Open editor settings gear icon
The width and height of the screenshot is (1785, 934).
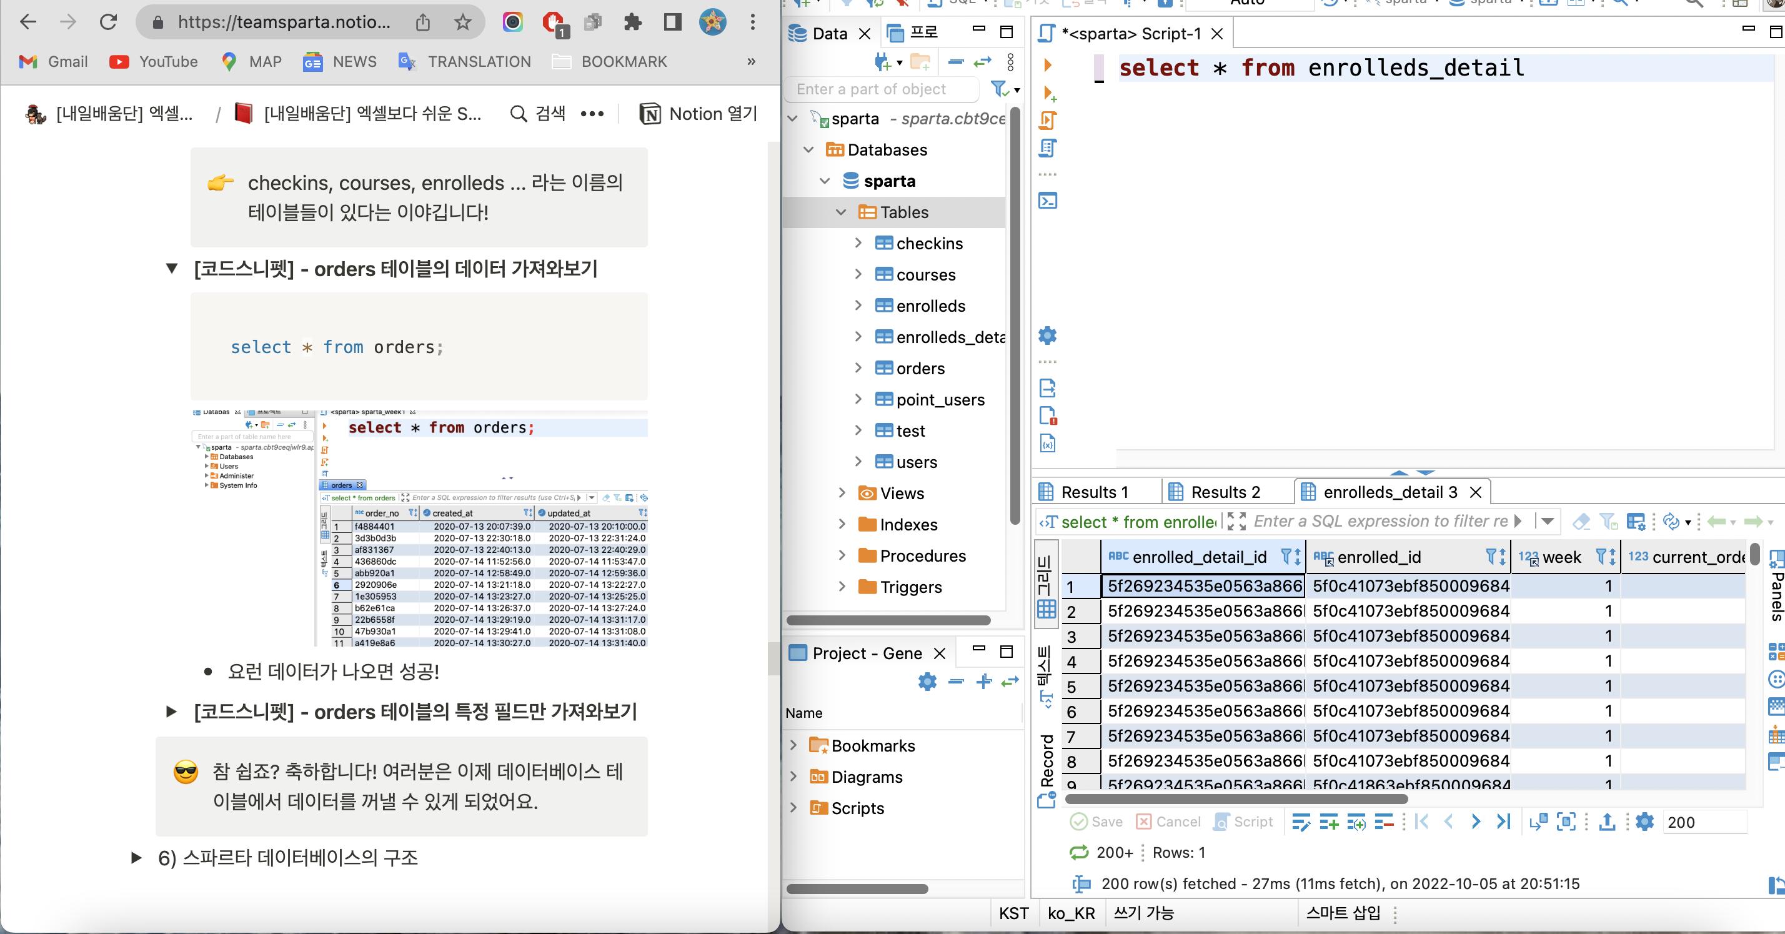(x=1048, y=336)
